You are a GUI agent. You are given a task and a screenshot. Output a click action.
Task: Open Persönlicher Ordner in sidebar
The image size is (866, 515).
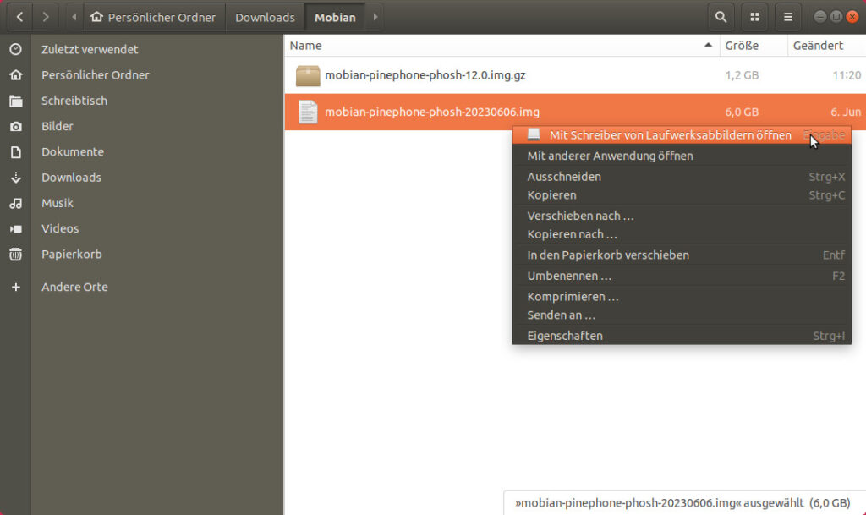point(95,74)
